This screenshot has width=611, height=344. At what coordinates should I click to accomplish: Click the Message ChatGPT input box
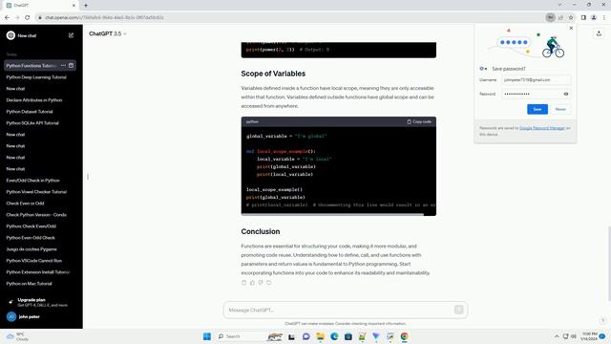pos(346,310)
